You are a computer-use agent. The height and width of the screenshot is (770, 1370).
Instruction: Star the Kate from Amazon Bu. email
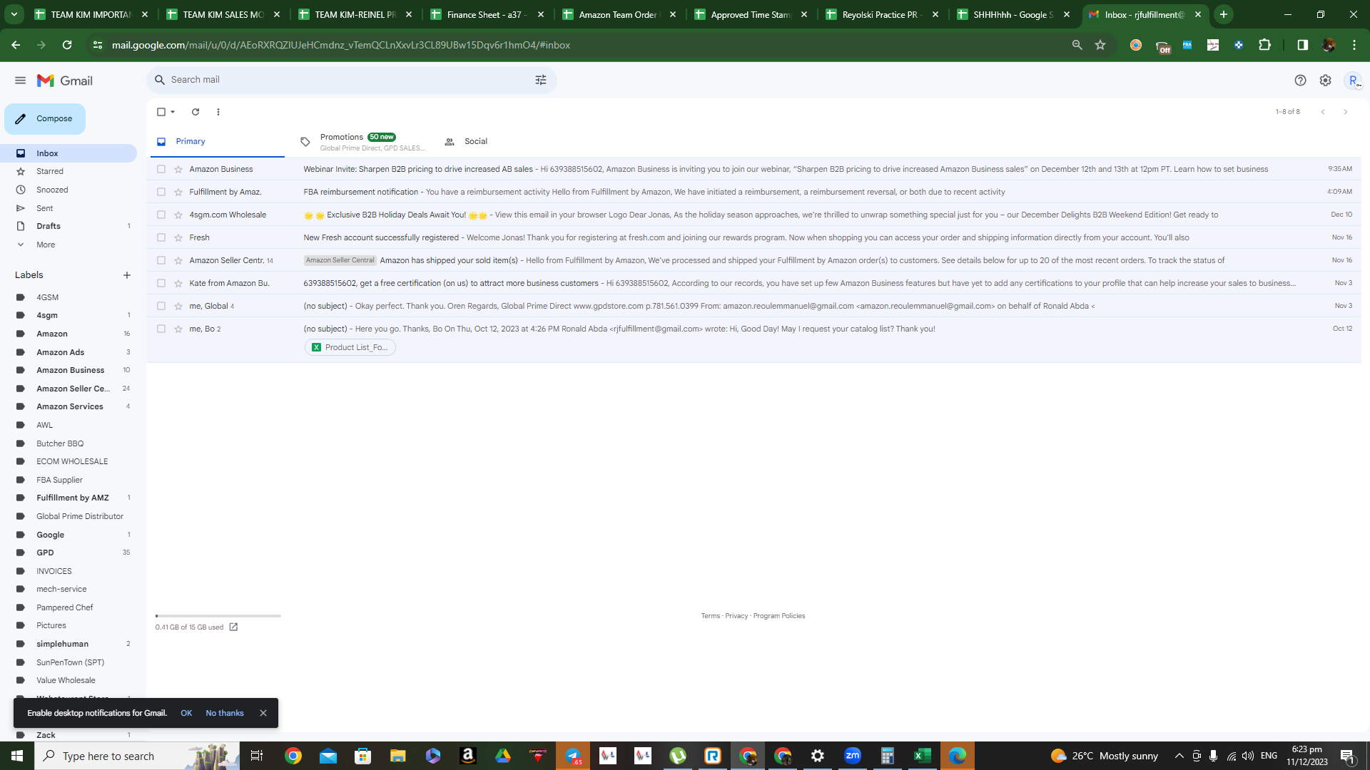tap(178, 284)
